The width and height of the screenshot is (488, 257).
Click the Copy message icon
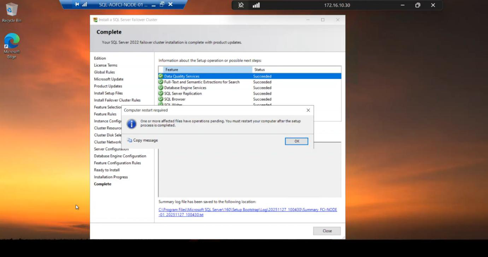[129, 140]
